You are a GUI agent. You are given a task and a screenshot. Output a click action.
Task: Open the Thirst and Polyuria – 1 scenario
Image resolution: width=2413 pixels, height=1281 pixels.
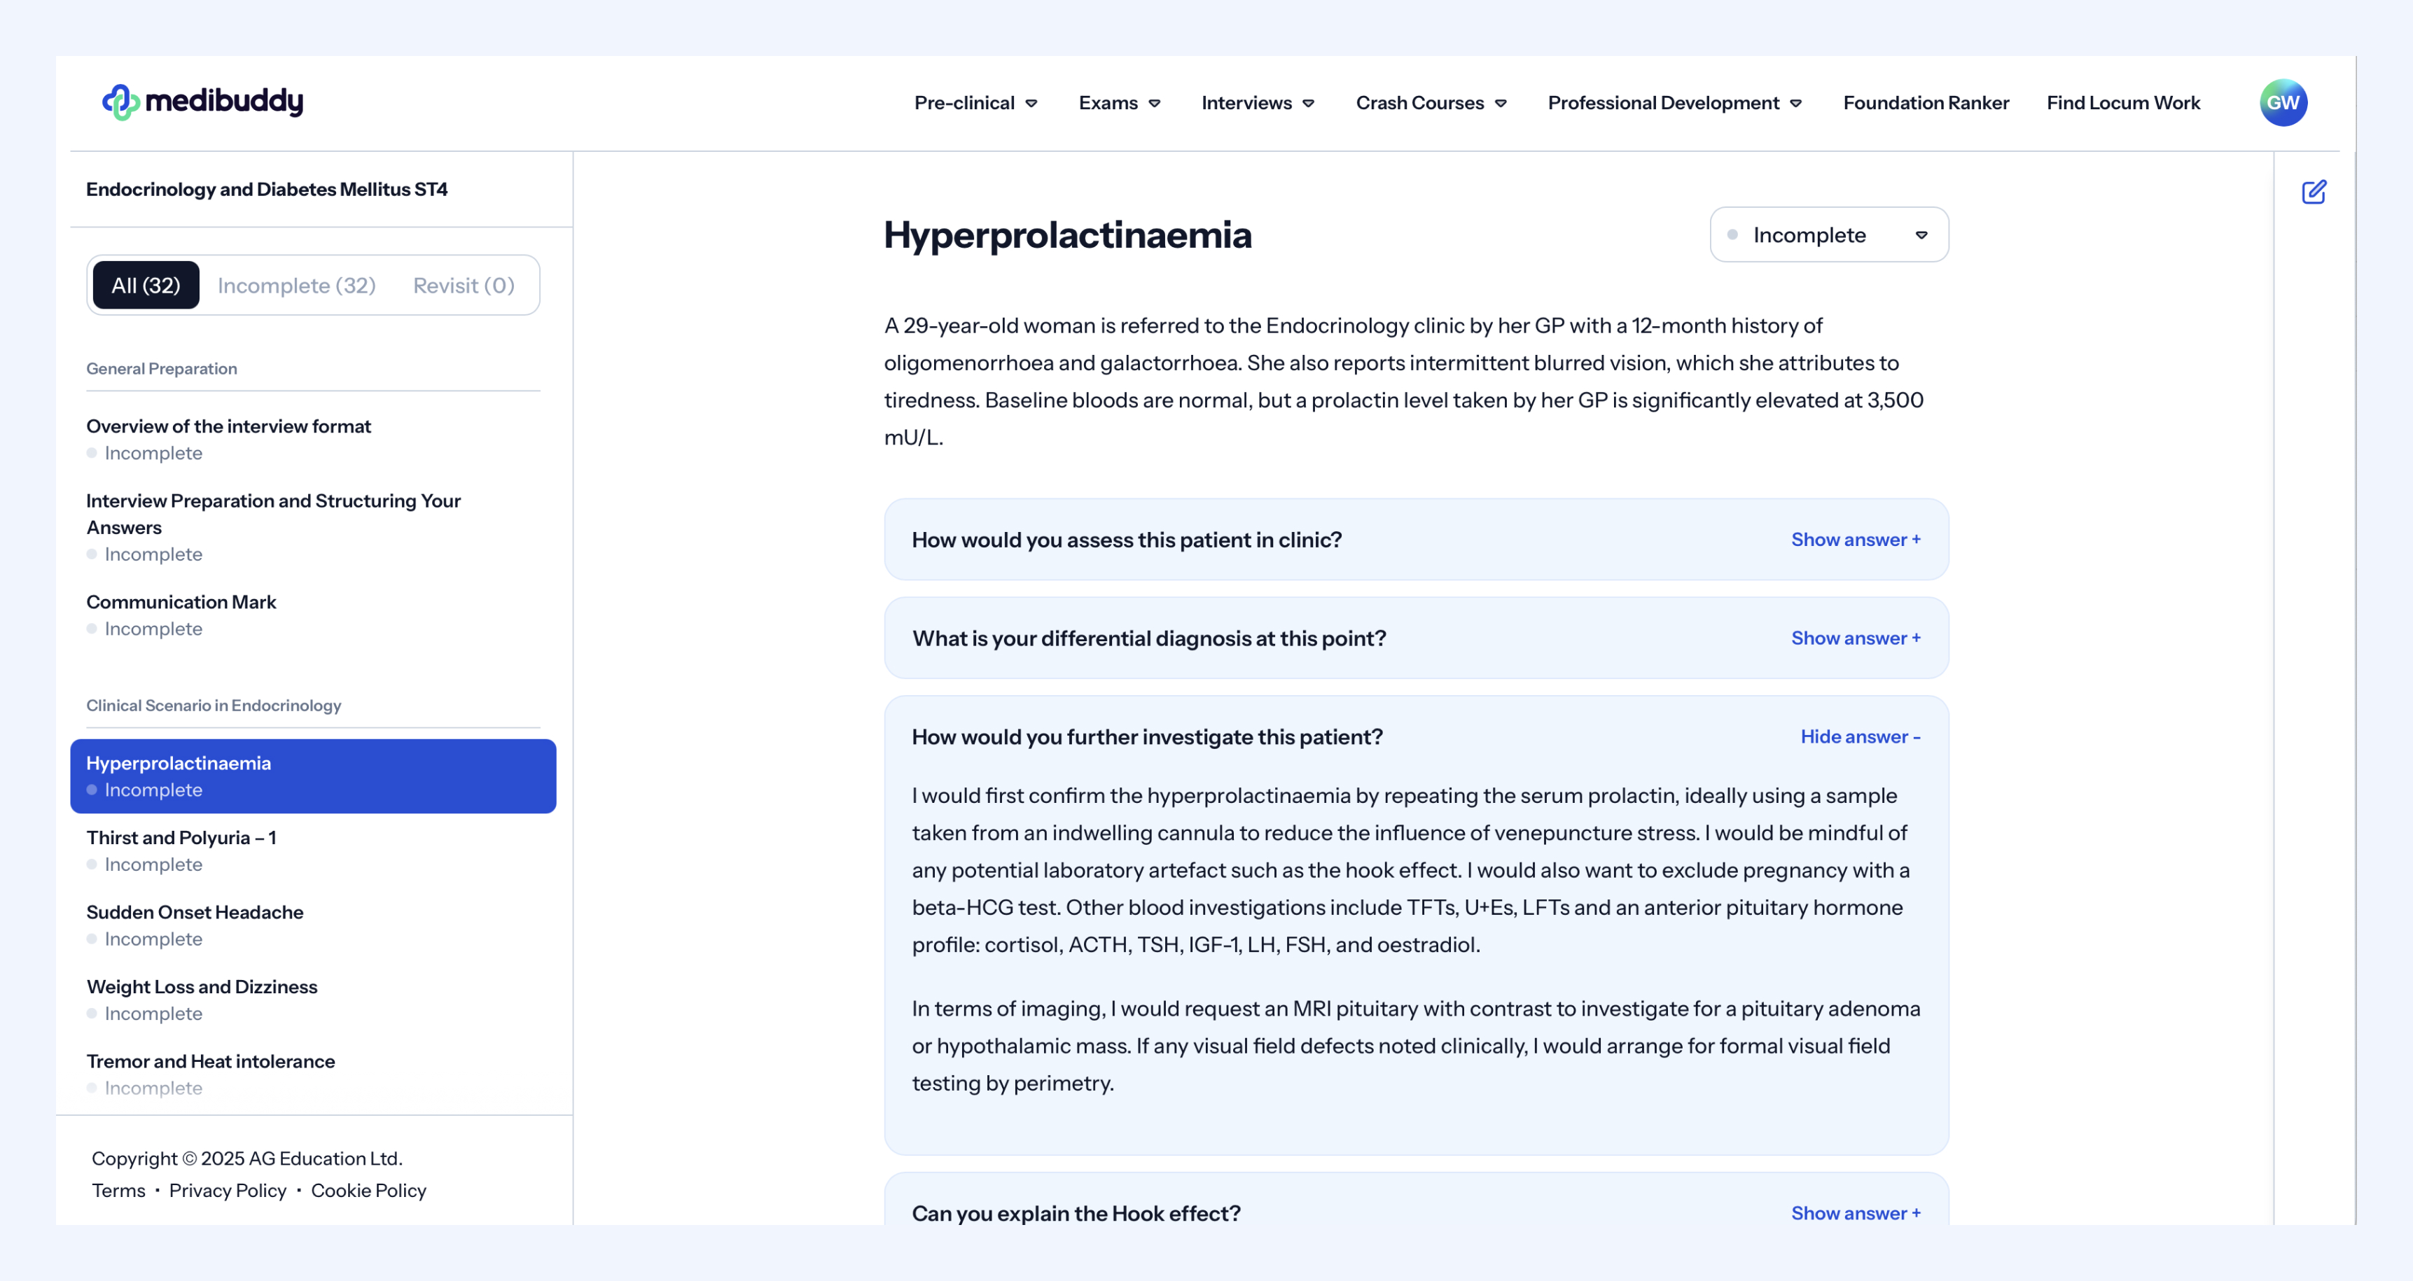pyautogui.click(x=181, y=837)
